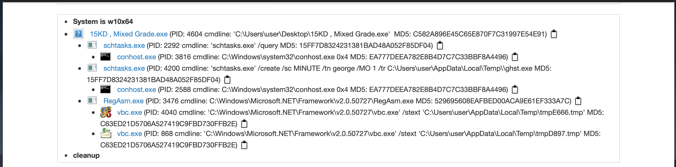Copy conhost.exe PID 3816 details via clipboard icon
This screenshot has height=167, width=676.
[x=515, y=57]
